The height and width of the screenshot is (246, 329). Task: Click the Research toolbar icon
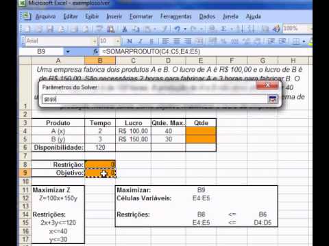[111, 29]
